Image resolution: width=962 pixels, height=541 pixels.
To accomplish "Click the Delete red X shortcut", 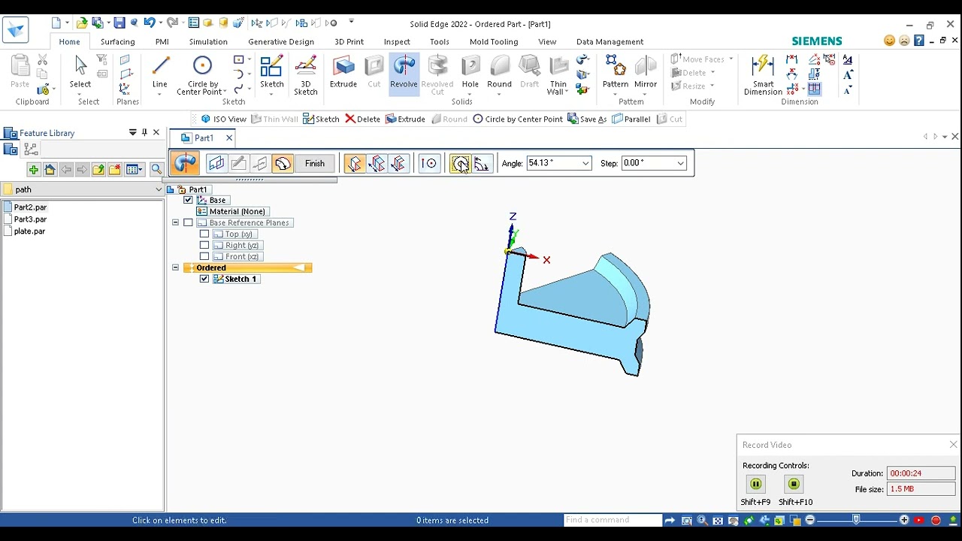I will 362,119.
